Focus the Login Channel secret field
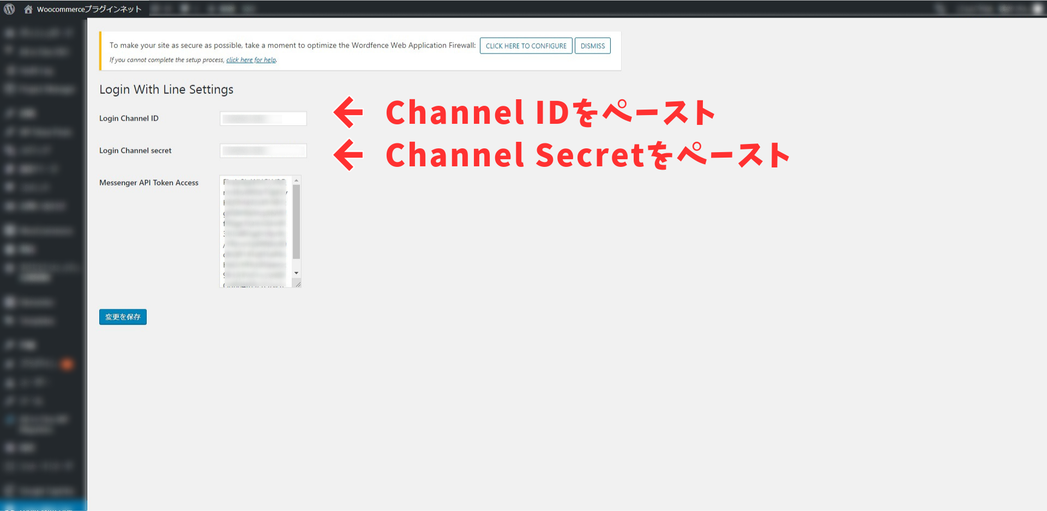 pos(263,151)
